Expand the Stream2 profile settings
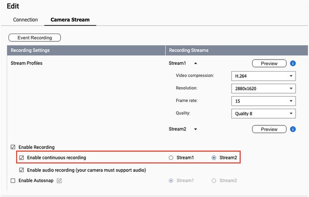This screenshot has width=309, height=197. click(196, 129)
